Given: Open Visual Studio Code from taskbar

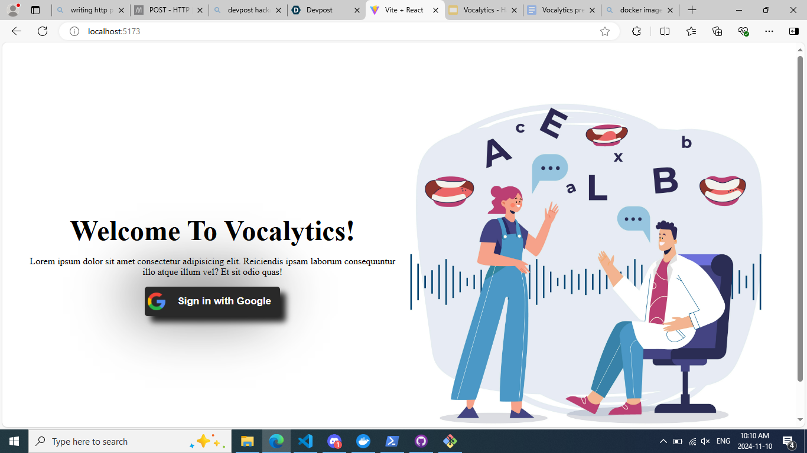Looking at the screenshot, I should (x=305, y=441).
